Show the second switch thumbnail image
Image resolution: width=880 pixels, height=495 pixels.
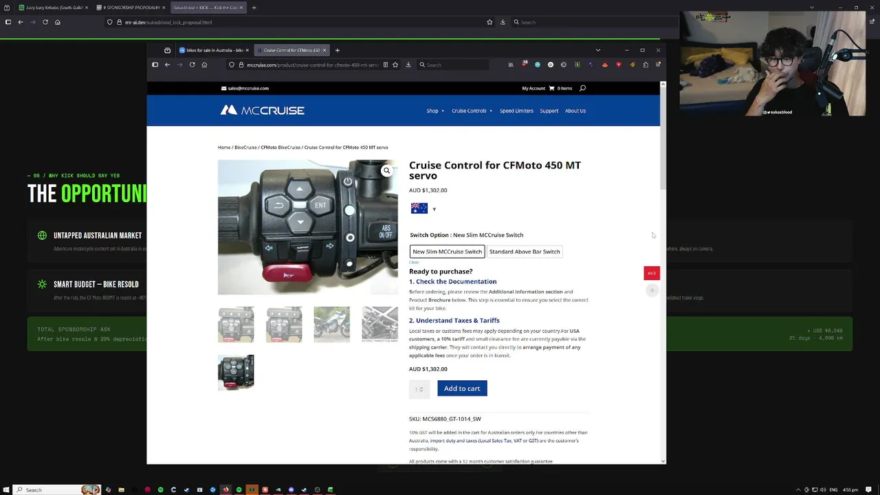coord(284,324)
